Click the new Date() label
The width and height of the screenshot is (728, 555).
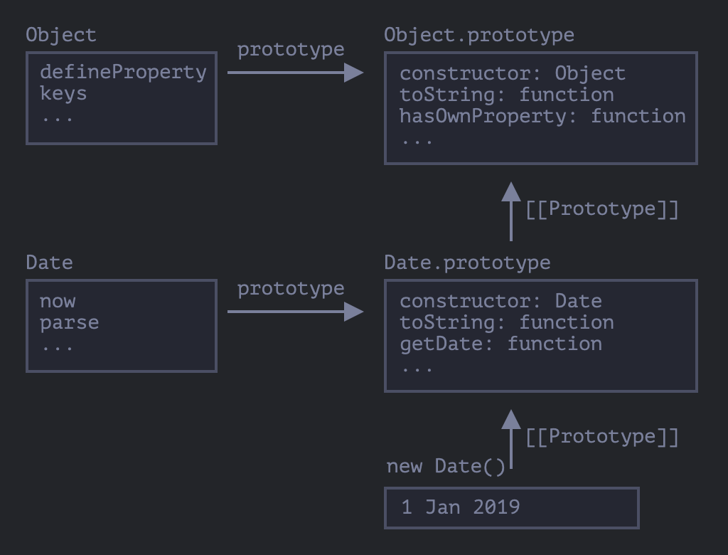(x=446, y=467)
